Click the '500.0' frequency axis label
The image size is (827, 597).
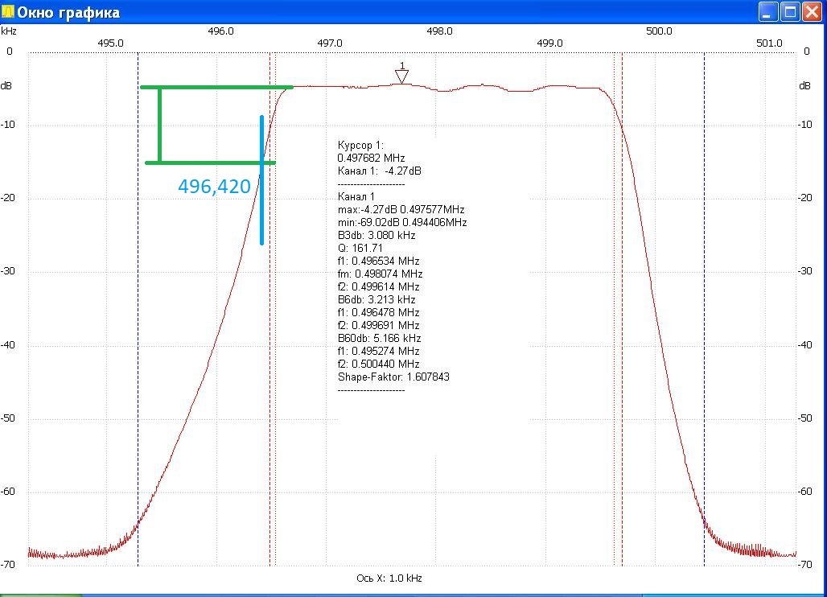[659, 31]
